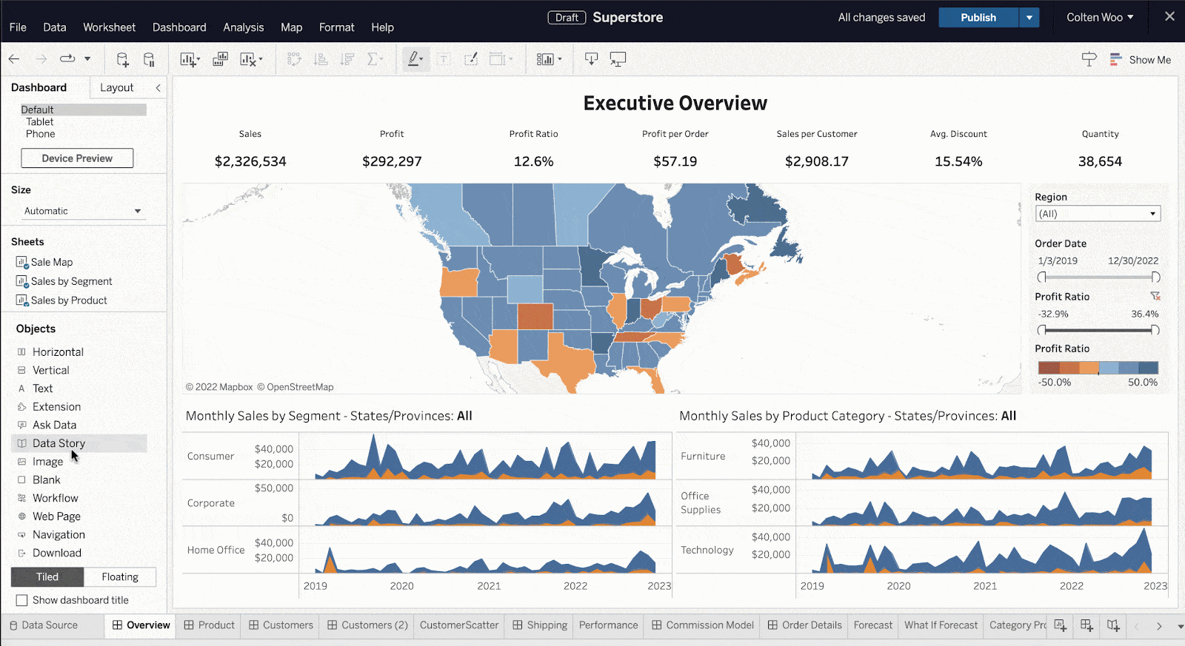Click the Clear Sheet toolbar icon
Screen dimensions: 1185x646
251,59
